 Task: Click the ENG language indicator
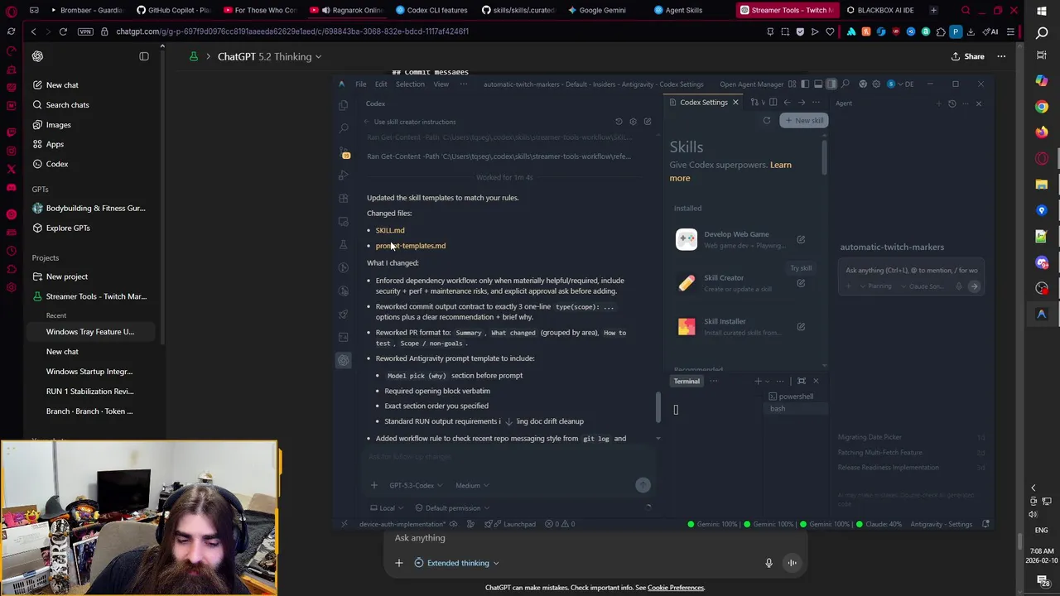click(1041, 530)
